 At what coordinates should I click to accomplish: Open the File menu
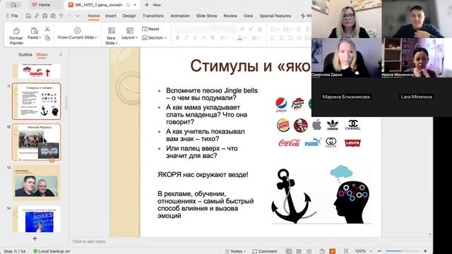point(12,16)
